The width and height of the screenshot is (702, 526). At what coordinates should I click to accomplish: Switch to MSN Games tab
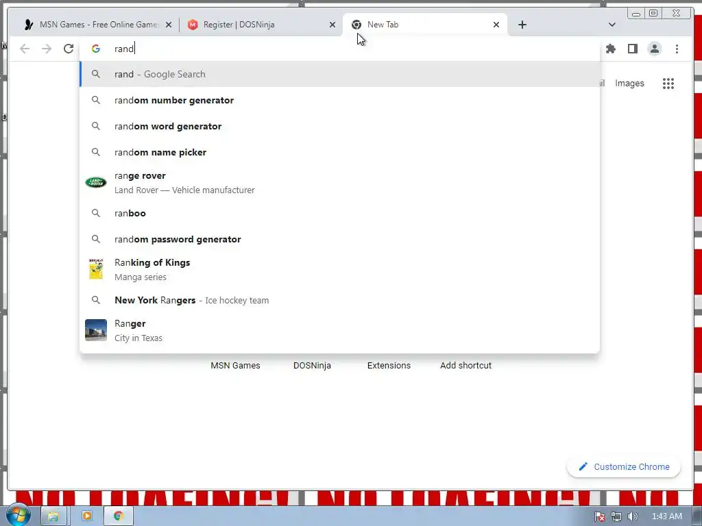pyautogui.click(x=97, y=25)
